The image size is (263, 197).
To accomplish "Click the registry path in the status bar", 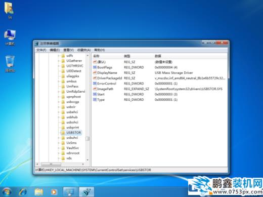I will click(x=93, y=170).
